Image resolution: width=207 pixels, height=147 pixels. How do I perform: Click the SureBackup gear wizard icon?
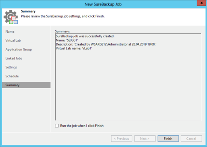(11, 17)
